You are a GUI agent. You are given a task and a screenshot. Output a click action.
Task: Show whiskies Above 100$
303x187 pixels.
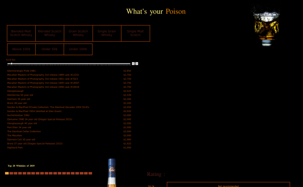[21, 49]
